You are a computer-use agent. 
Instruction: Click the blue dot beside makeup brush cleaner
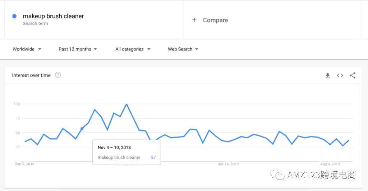click(14, 16)
